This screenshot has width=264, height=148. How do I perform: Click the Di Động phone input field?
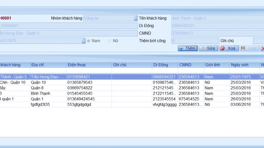pyautogui.click(x=218, y=26)
